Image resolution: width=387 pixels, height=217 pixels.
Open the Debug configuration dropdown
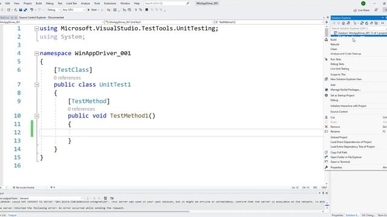53,10
